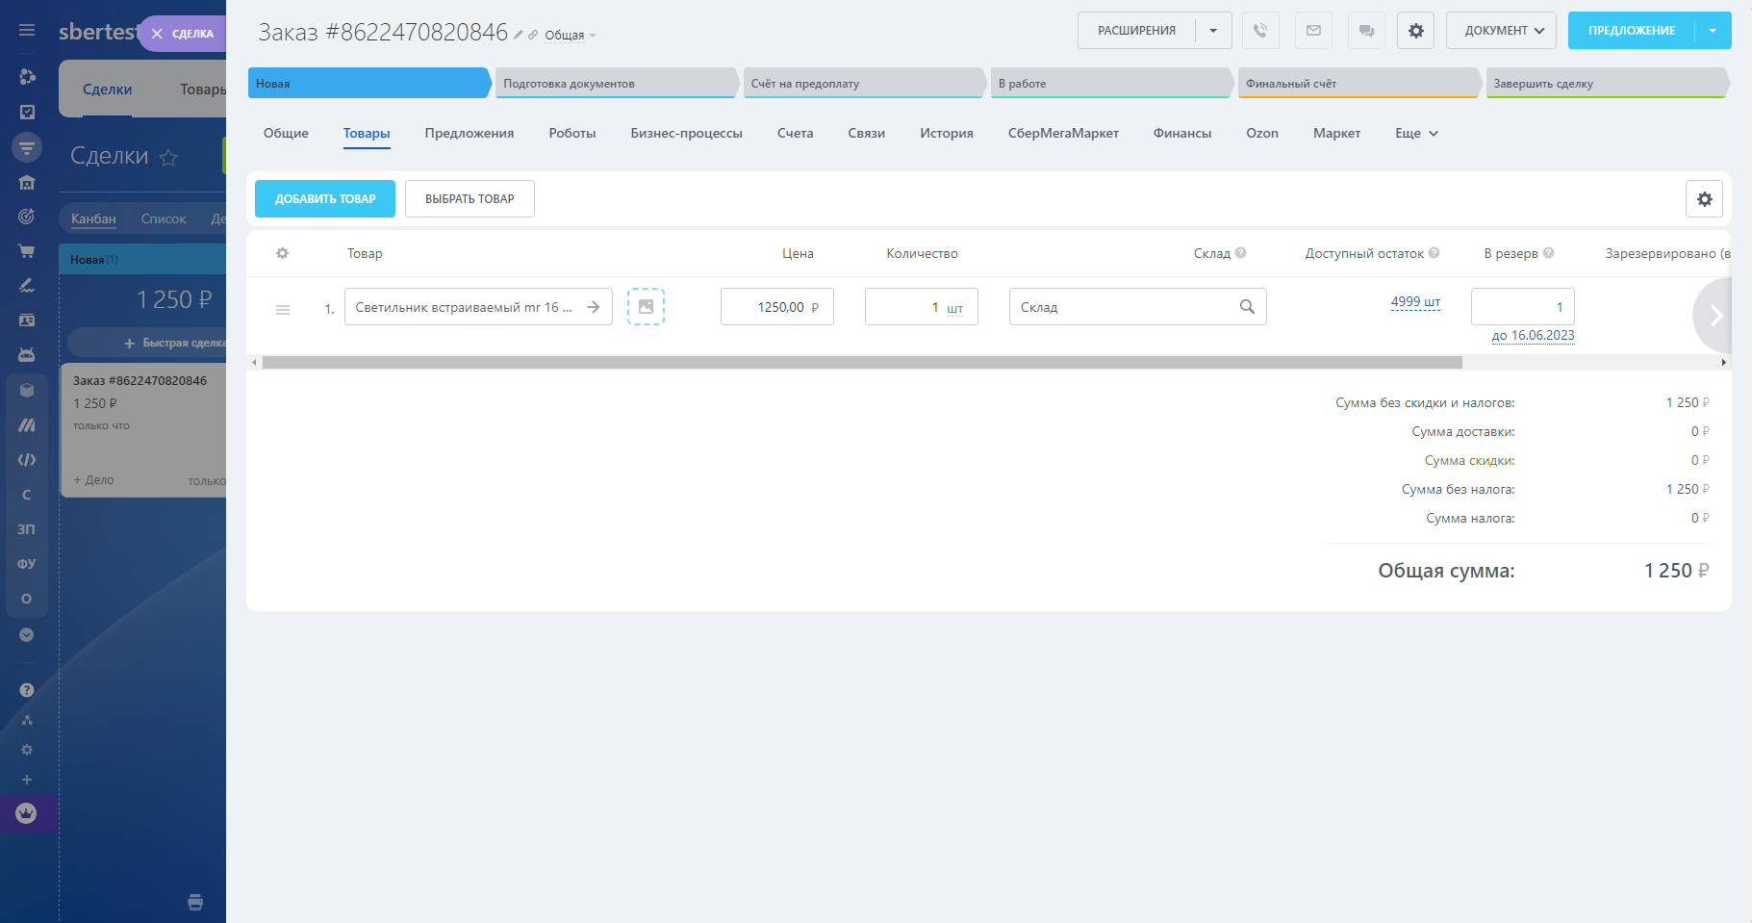Screen dimensions: 1752x923
Task: Open the Документ dropdown
Action: (x=1501, y=31)
